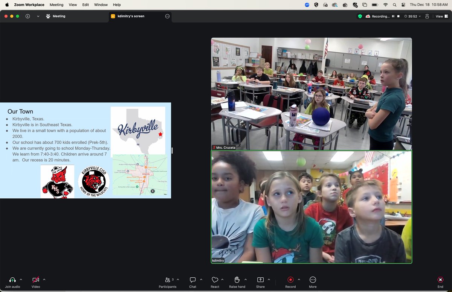Click the lock icon beside View
The height and width of the screenshot is (292, 452).
pos(427,16)
